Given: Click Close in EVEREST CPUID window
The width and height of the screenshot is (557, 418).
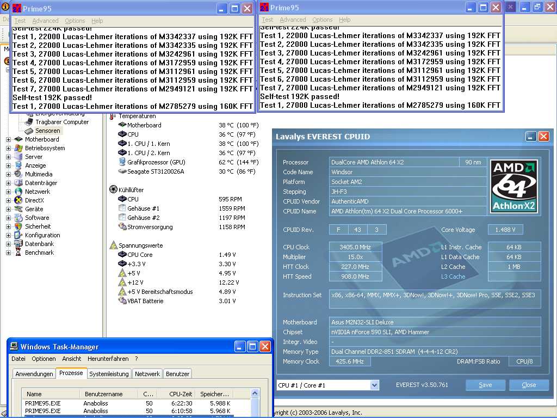Looking at the screenshot, I should pyautogui.click(x=529, y=385).
